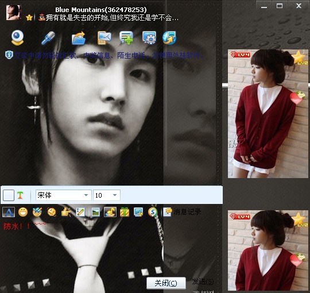
Task: Open the handwriting pad pencil icon
Action: click(80, 212)
